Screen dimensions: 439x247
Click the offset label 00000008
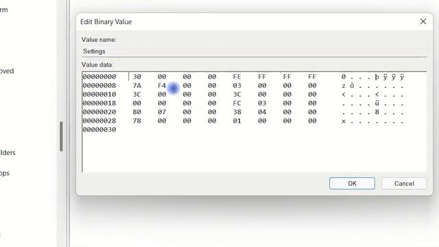[99, 86]
